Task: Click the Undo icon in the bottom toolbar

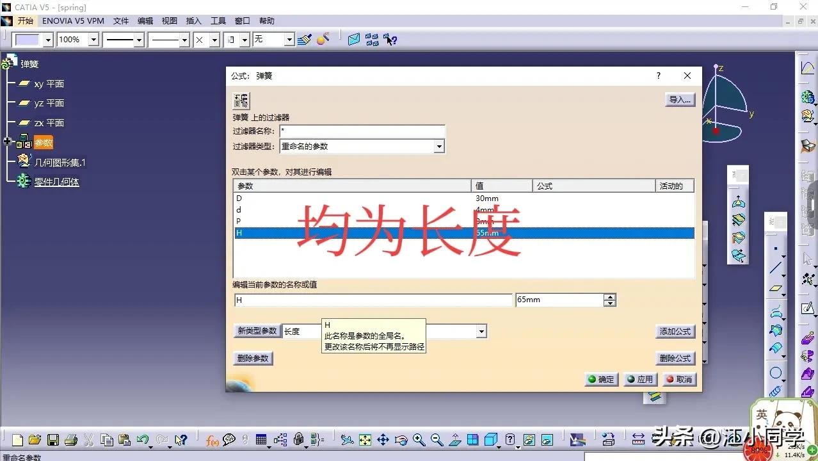Action: tap(142, 440)
